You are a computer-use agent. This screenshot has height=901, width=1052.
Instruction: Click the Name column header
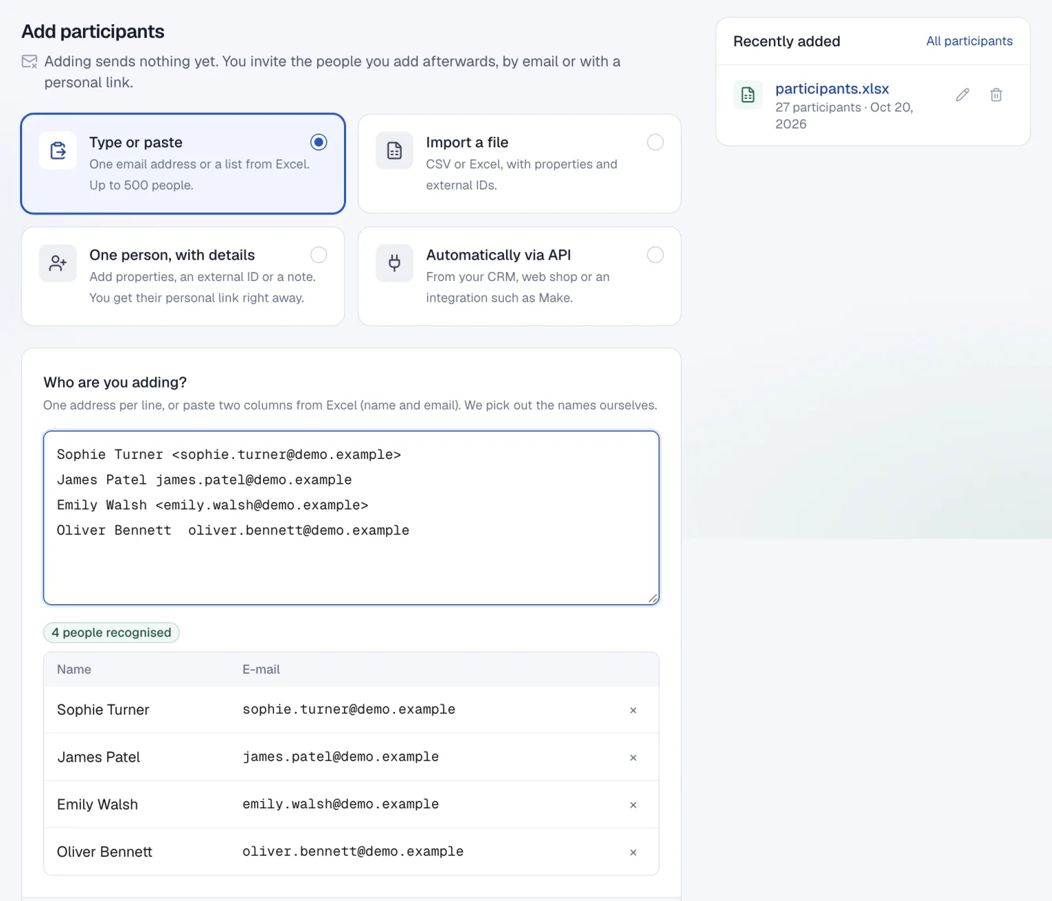tap(74, 669)
